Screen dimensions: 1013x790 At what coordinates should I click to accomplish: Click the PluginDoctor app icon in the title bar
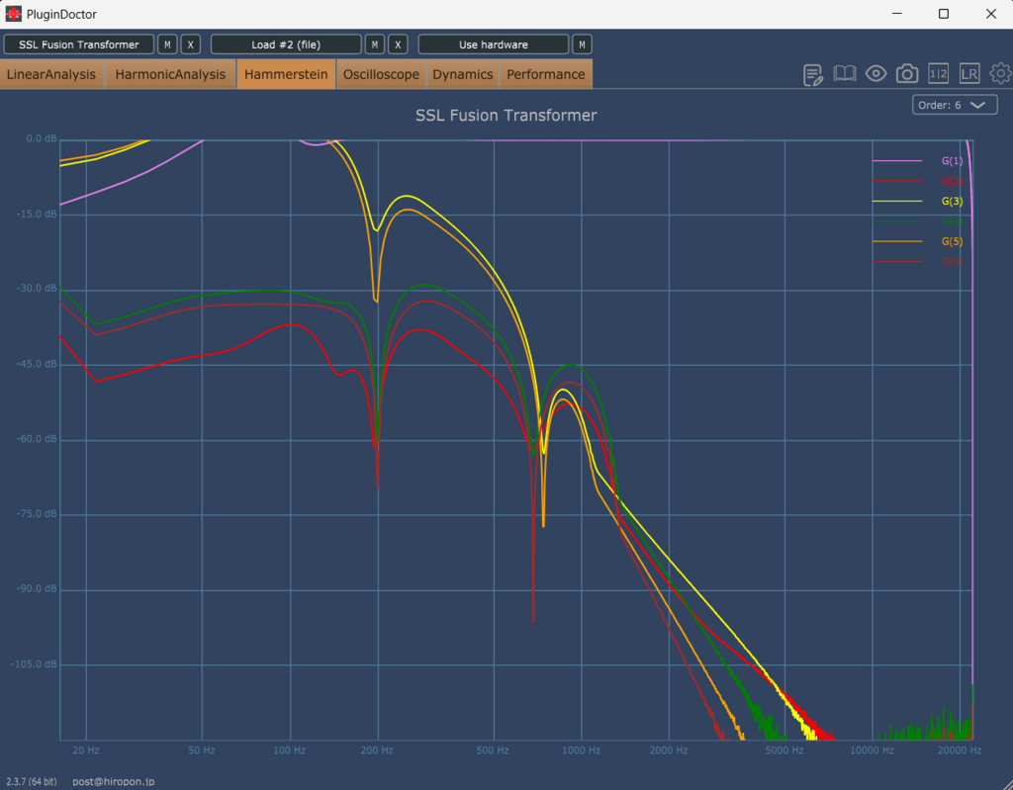13,14
